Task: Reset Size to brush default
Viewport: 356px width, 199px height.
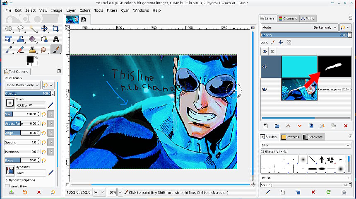Action: (x=43, y=114)
